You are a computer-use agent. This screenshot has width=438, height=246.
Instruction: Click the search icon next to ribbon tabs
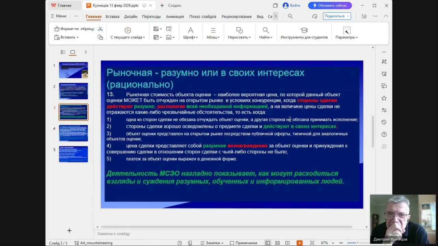pyautogui.click(x=290, y=16)
